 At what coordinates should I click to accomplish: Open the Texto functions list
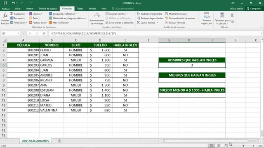pos(34,18)
